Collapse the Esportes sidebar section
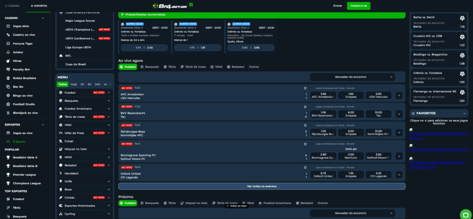The image size is (473, 219). coord(42,125)
